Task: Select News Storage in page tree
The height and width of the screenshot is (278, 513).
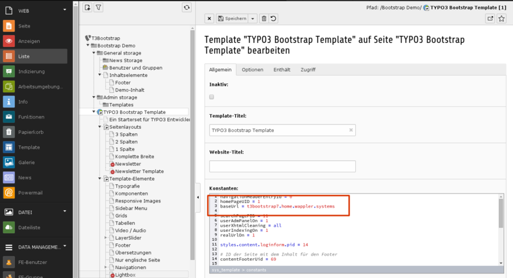Action: (x=126, y=60)
